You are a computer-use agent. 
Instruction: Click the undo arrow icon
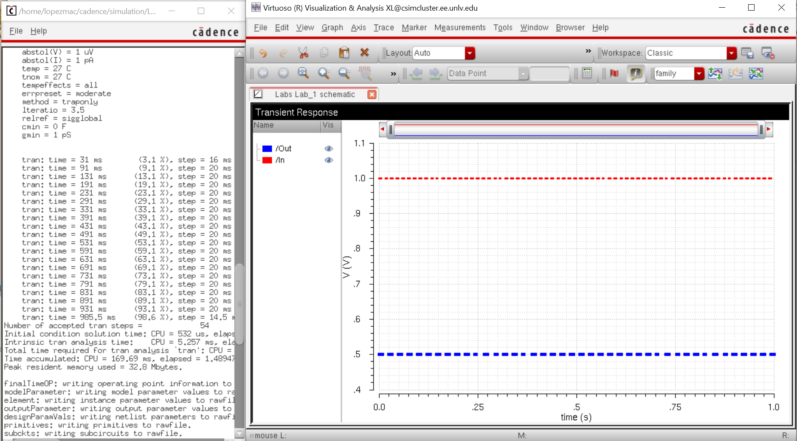point(263,53)
